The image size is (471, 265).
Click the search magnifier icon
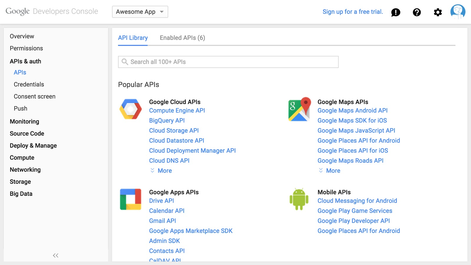pyautogui.click(x=125, y=62)
